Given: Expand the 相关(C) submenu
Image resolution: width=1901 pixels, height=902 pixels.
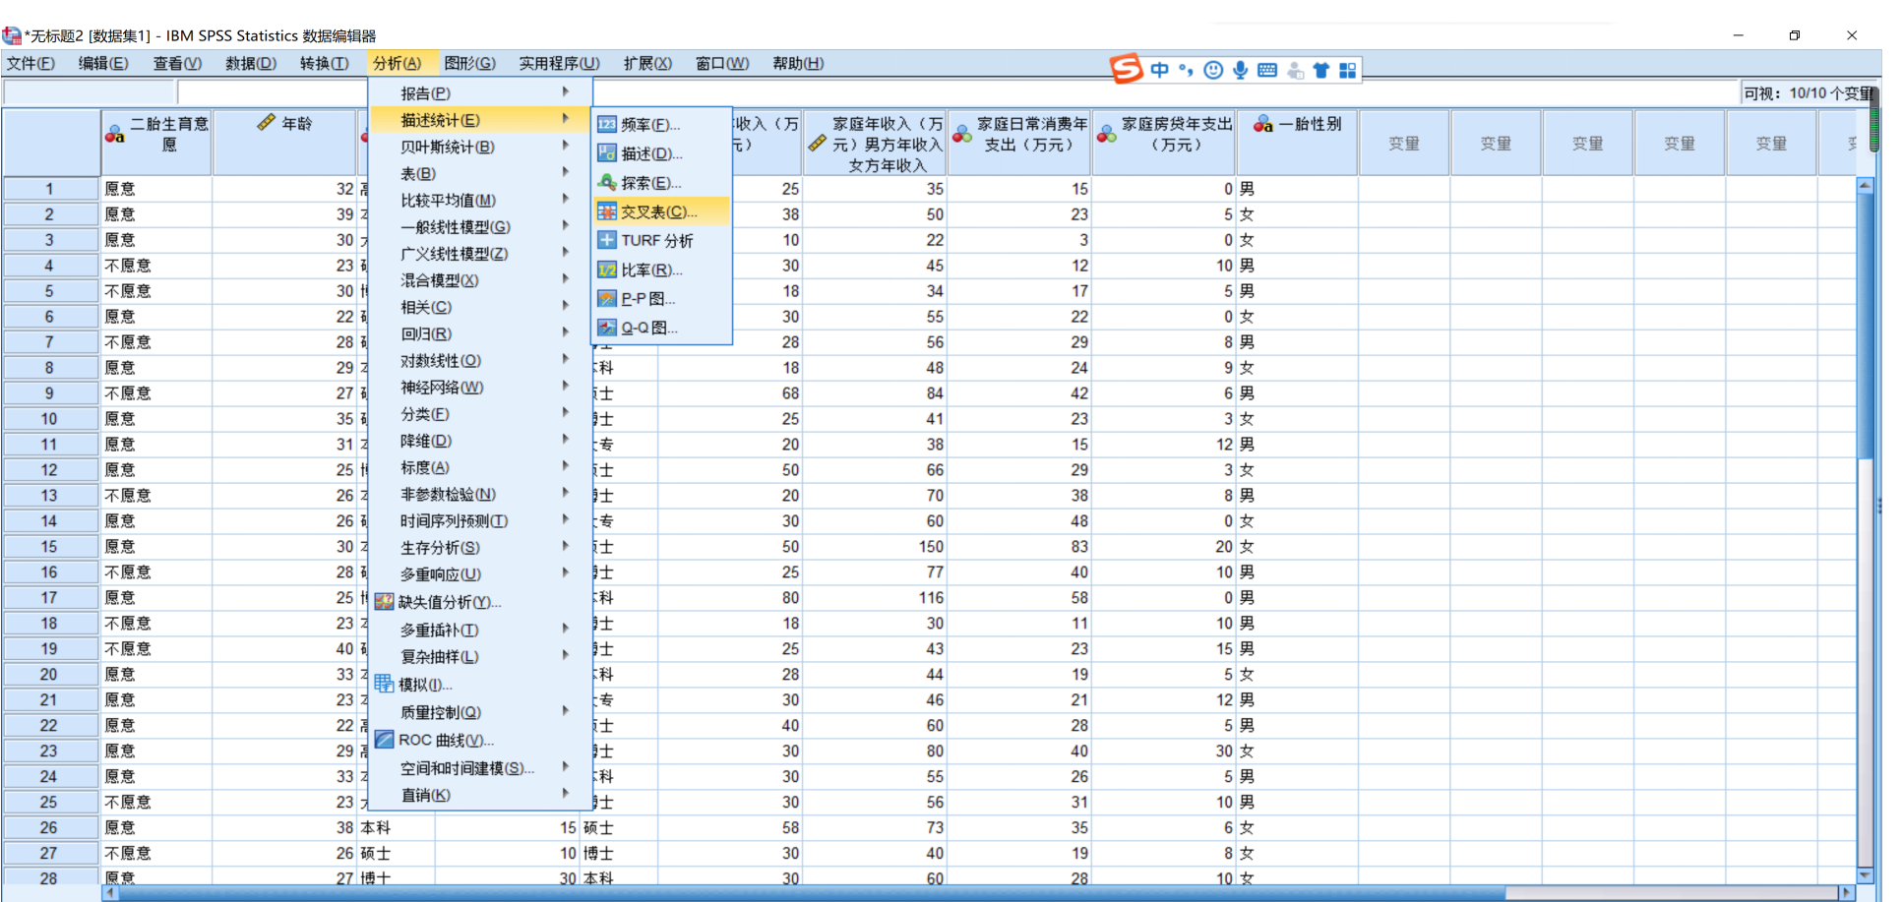Looking at the screenshot, I should (x=481, y=307).
